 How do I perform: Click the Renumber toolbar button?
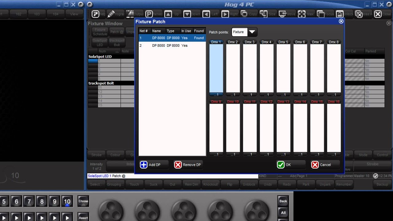(x=344, y=184)
